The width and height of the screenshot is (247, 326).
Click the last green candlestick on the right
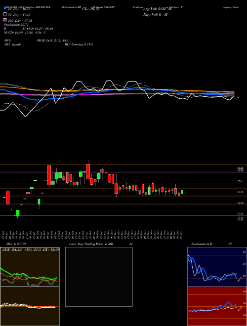click(x=182, y=192)
